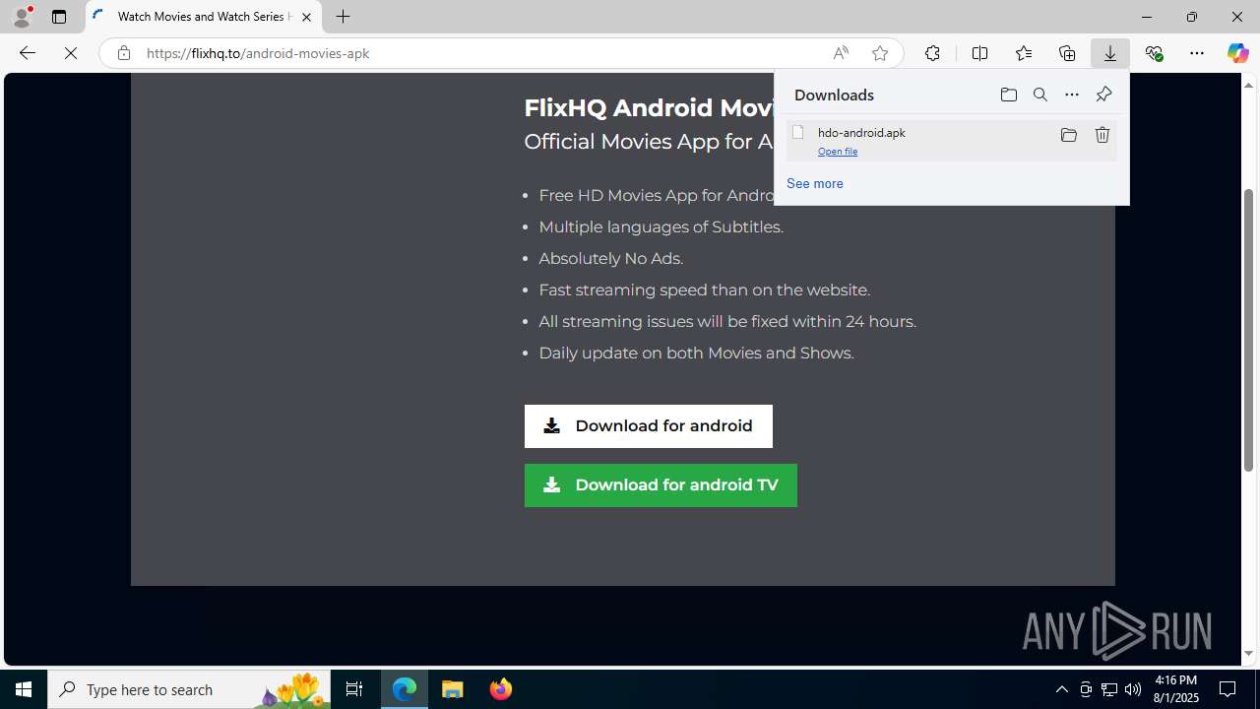Image resolution: width=1260 pixels, height=709 pixels.
Task: Add this page to favorites star
Action: click(x=880, y=53)
